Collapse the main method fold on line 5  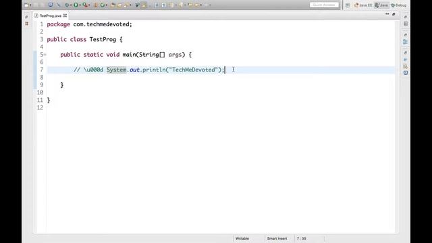(45, 55)
